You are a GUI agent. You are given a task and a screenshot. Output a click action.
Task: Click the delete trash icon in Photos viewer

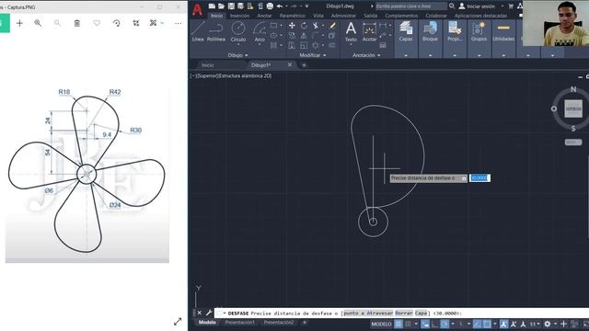tap(77, 23)
